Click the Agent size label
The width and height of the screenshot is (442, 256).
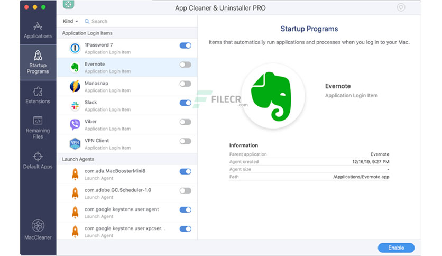tap(240, 169)
